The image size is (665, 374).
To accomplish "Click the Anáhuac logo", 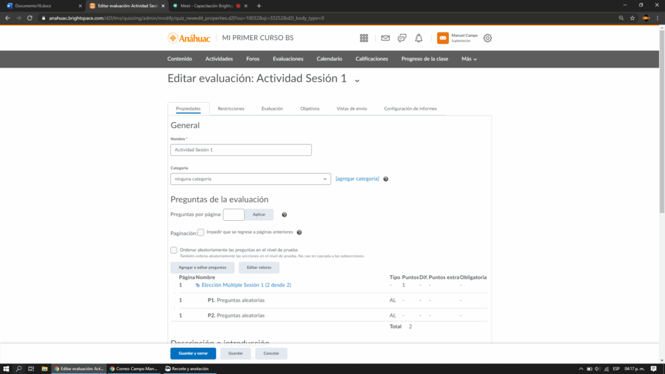I will click(190, 38).
